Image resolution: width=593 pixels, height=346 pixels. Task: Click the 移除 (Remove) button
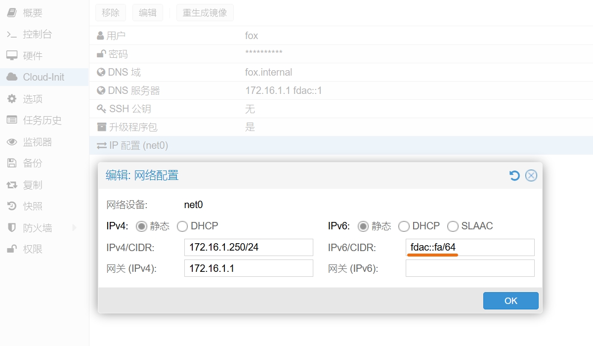[x=110, y=13]
